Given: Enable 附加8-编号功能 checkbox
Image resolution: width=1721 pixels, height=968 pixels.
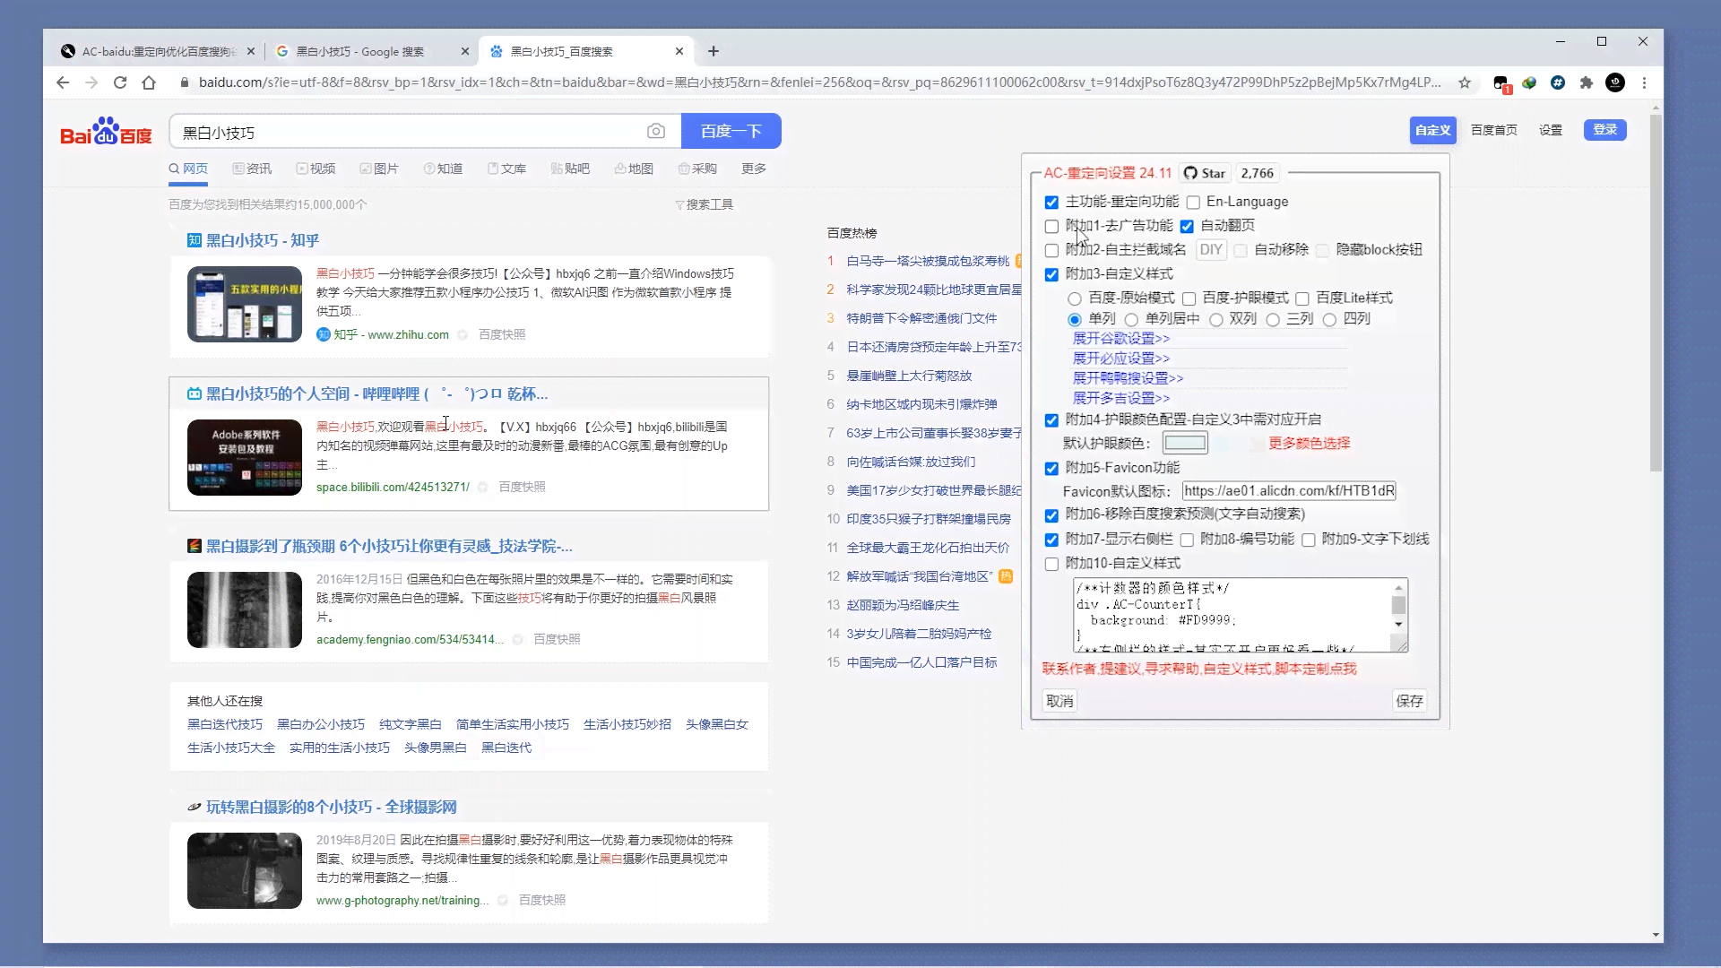Looking at the screenshot, I should pos(1187,540).
